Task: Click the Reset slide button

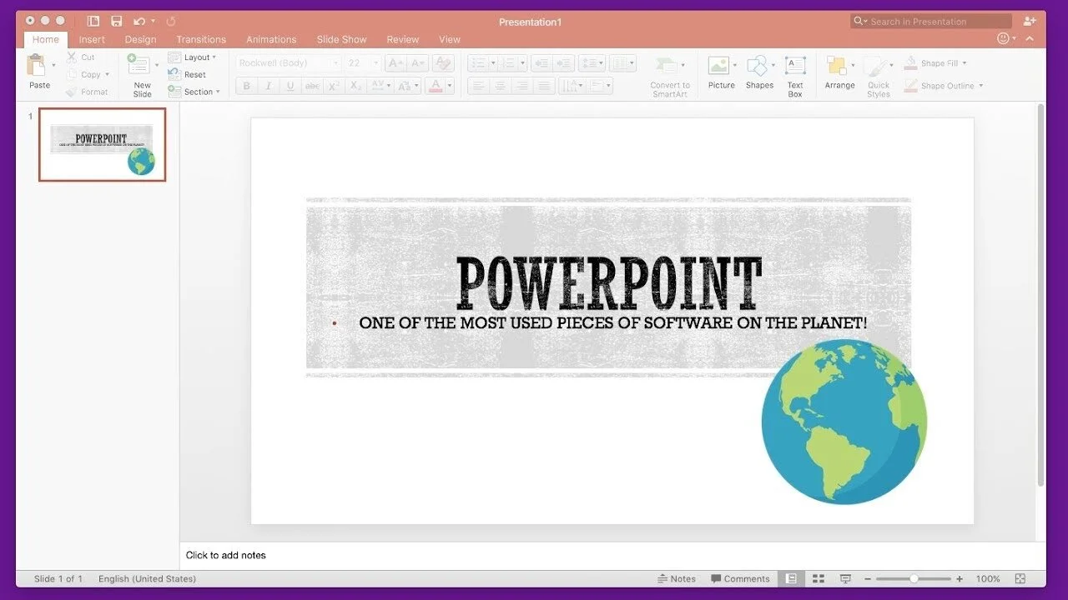Action: coord(187,75)
